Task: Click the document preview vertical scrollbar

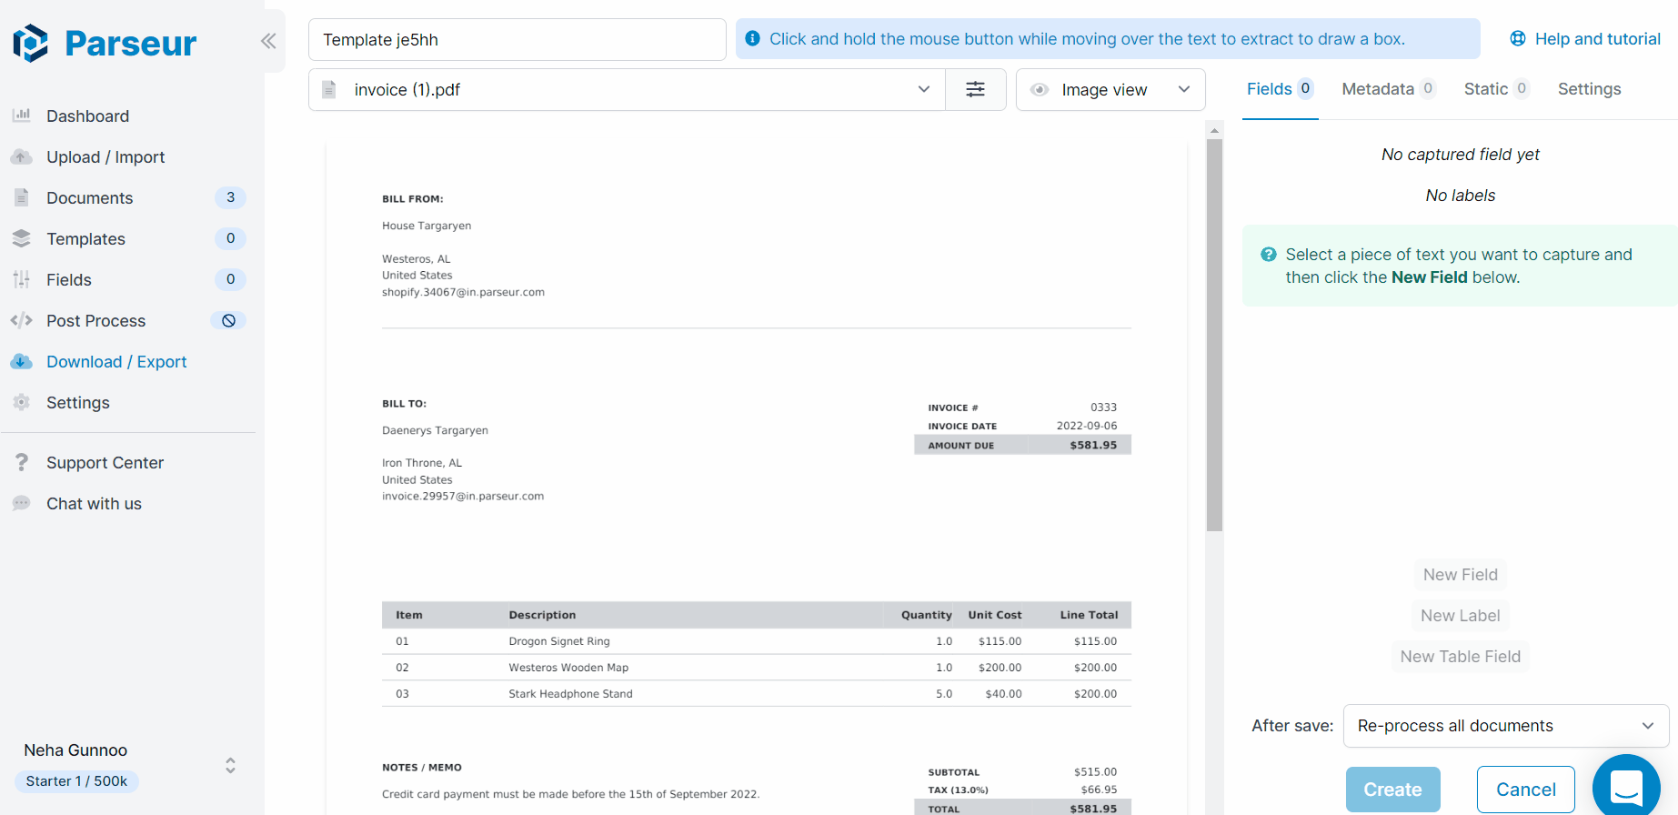Action: point(1214,335)
